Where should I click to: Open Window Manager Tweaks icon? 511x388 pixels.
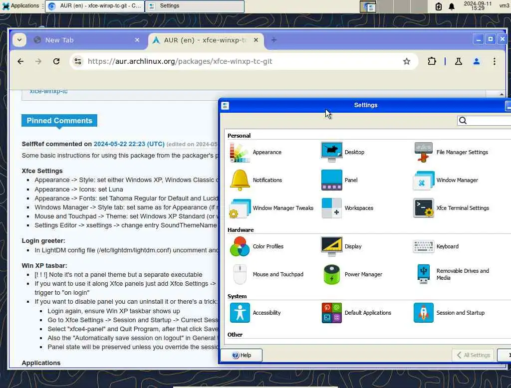[240, 208]
